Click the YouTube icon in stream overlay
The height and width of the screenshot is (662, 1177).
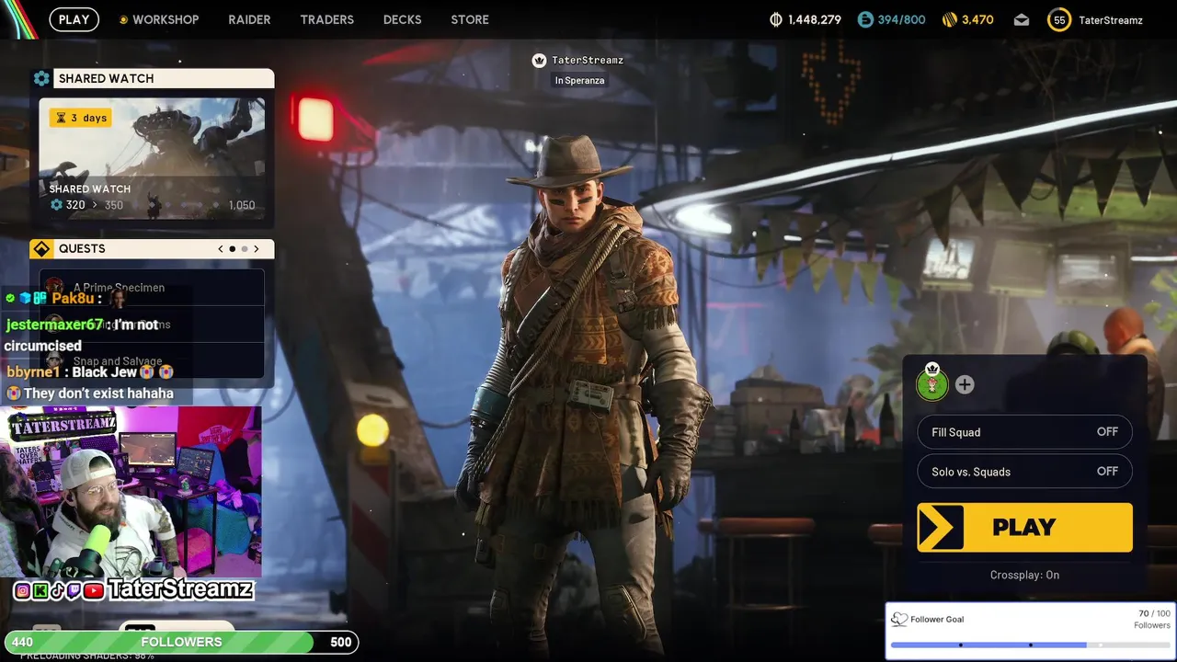click(93, 591)
